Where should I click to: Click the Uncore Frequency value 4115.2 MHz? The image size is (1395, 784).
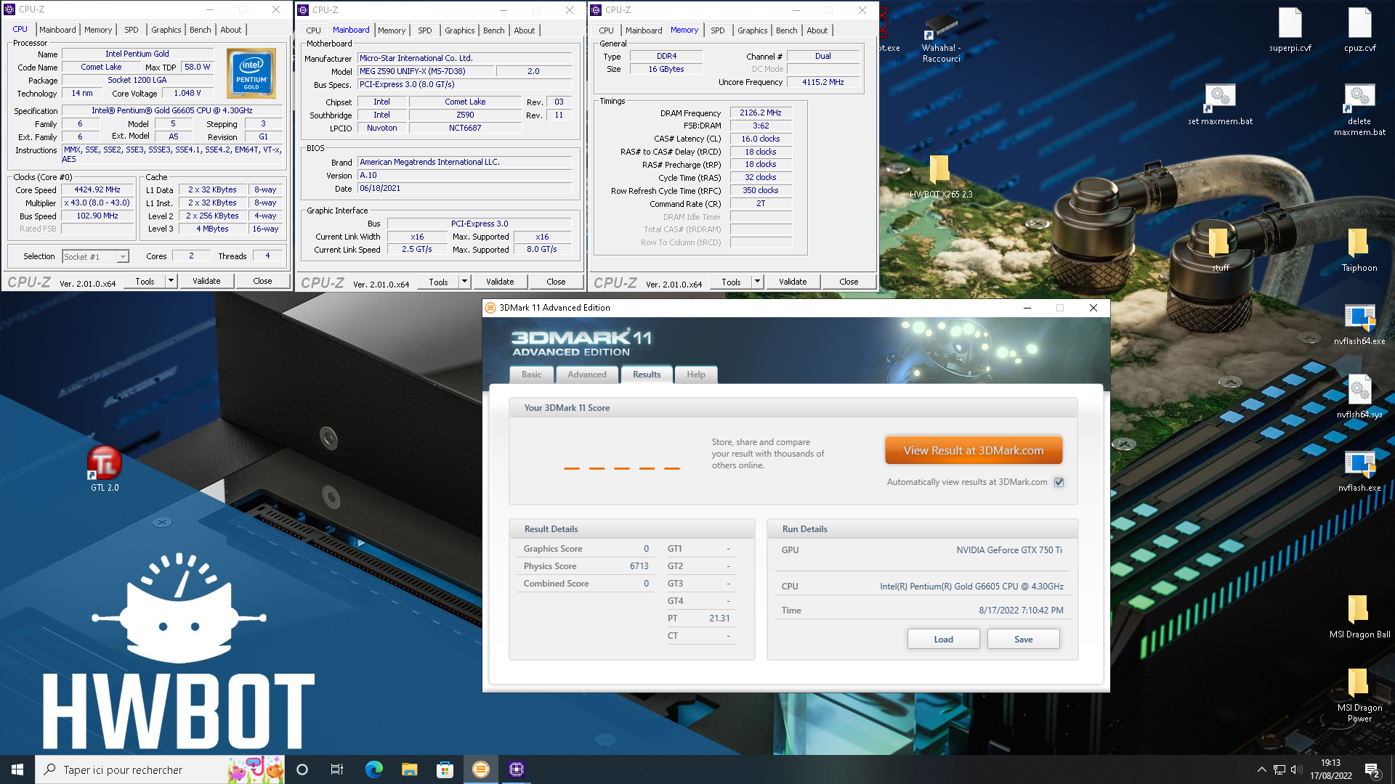(822, 82)
